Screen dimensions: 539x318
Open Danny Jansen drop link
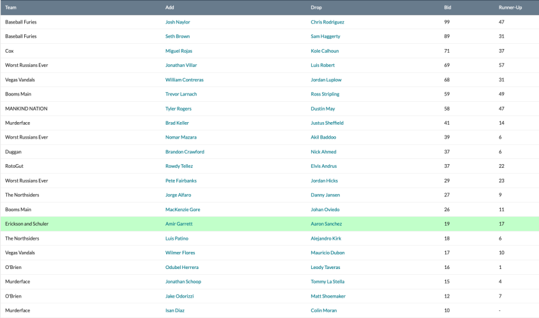325,195
